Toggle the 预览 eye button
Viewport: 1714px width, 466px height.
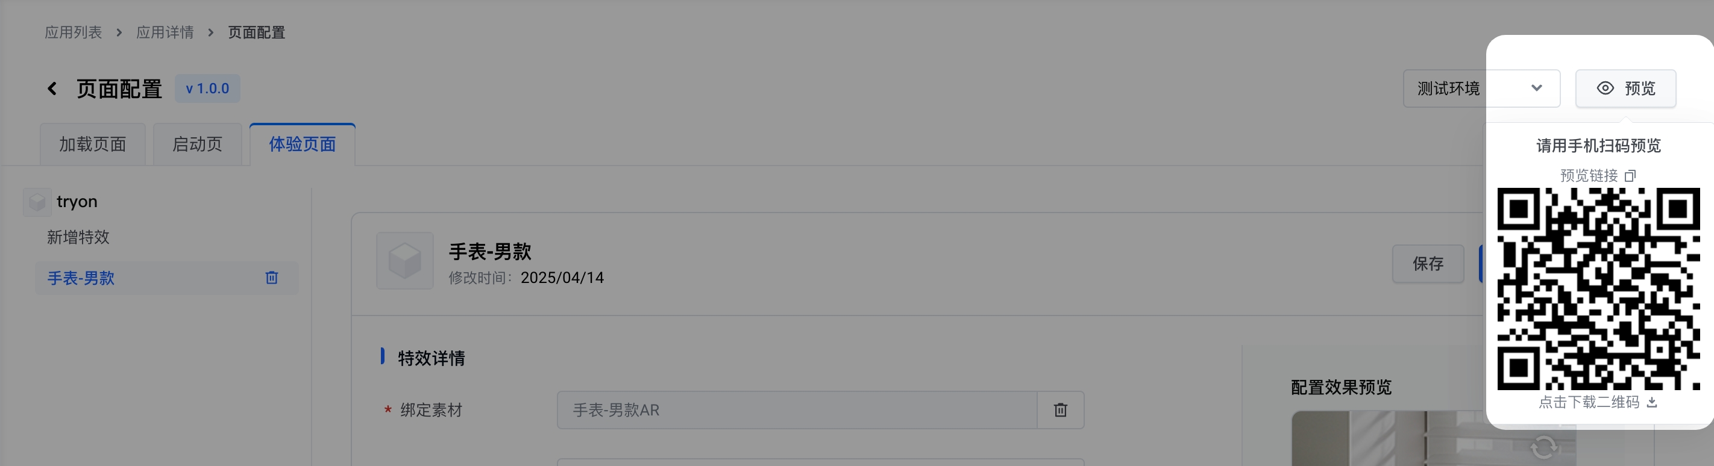click(1625, 89)
